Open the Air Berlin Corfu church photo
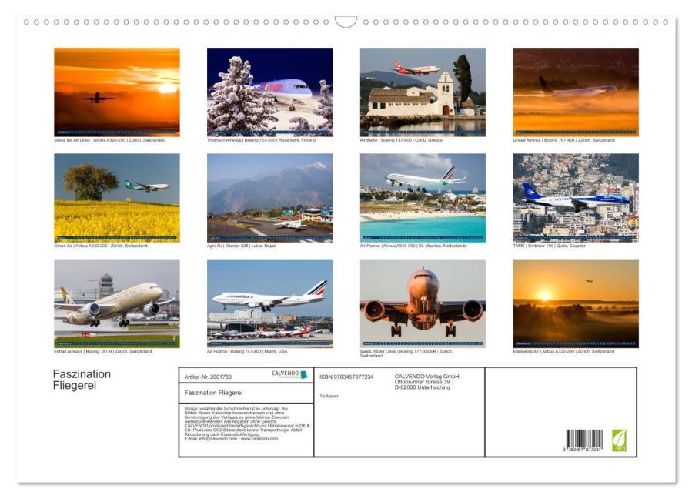This screenshot has height=499, width=692. pyautogui.click(x=423, y=92)
